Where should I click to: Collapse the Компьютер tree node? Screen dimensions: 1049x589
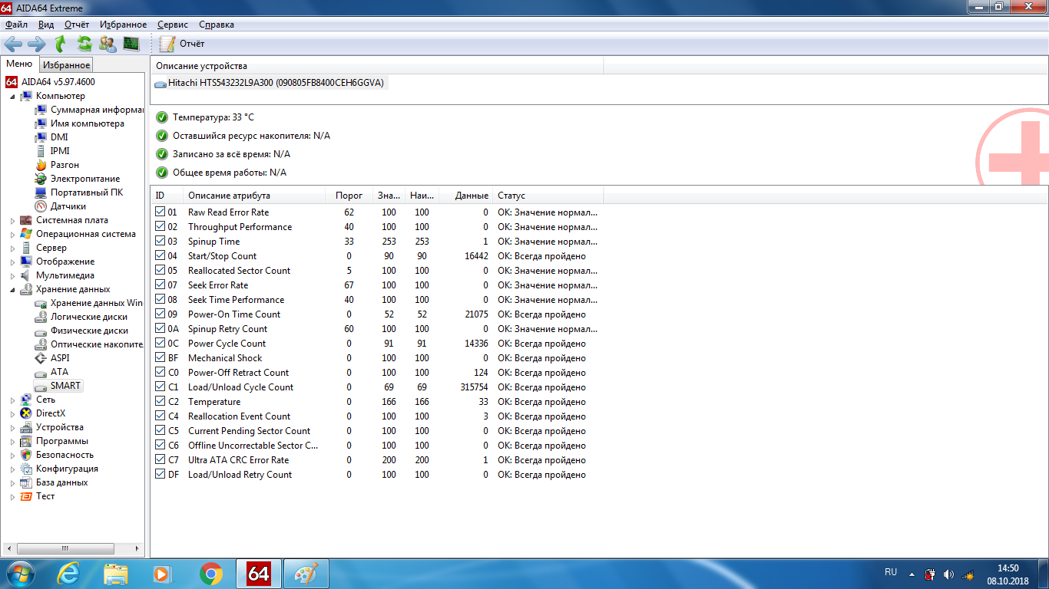tap(12, 97)
